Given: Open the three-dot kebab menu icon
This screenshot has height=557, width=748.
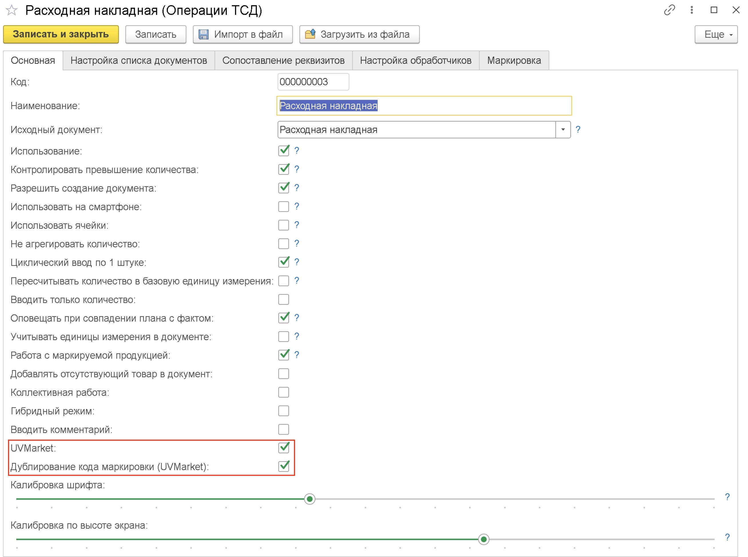Looking at the screenshot, I should tap(691, 10).
